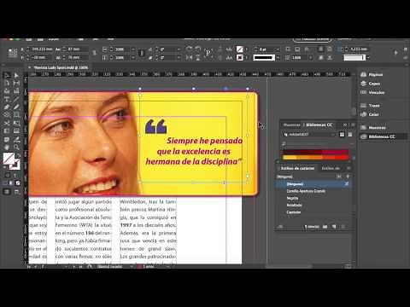Switch to the Muestras tab
410x307 pixels.
pyautogui.click(x=291, y=125)
